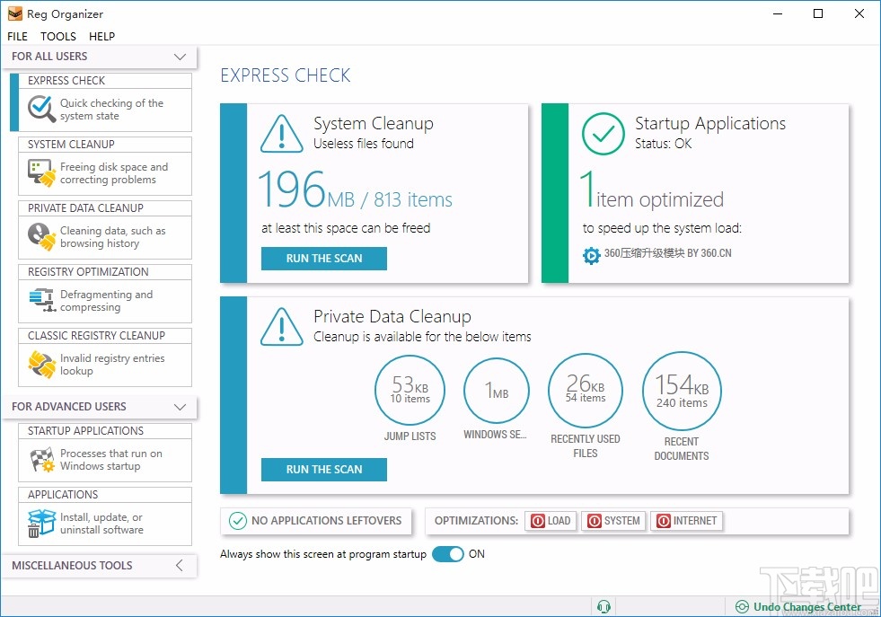Click the gear icon beside 360 startup entry
Viewport: 881px width, 617px height.
point(591,255)
